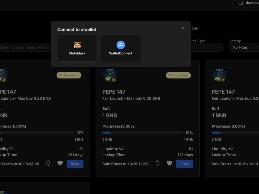Click the Upcoming badge on middle card
This screenshot has height=194, width=259.
pos(178,75)
